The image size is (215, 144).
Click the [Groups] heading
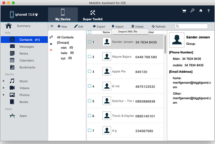pos(63,42)
